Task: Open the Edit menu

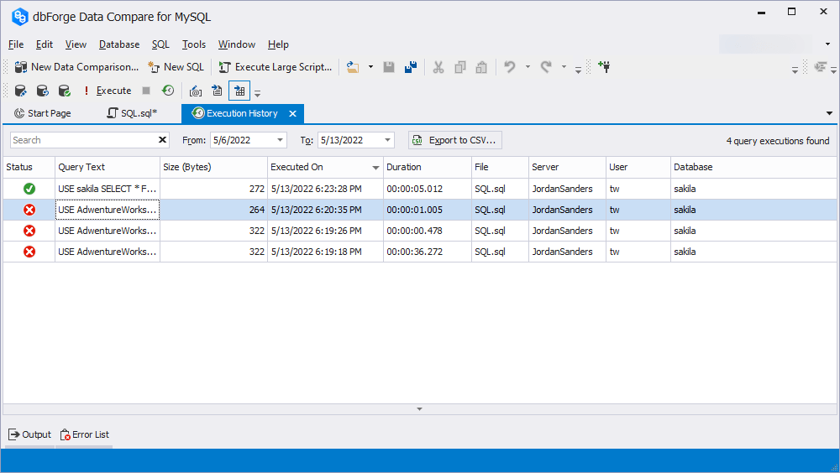Action: pos(45,44)
